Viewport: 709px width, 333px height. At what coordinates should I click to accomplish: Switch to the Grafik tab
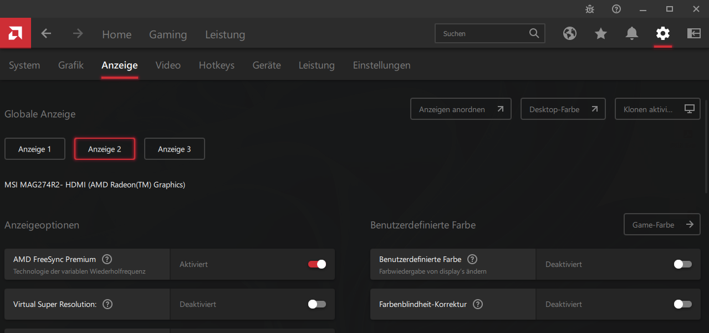(71, 65)
